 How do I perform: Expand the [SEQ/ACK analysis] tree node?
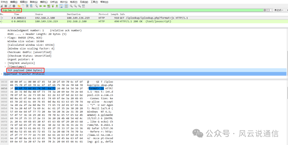(5, 63)
